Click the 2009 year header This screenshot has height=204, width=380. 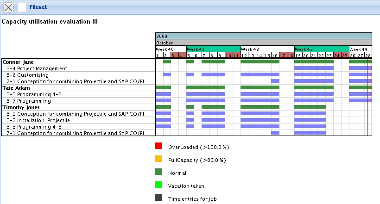point(263,36)
